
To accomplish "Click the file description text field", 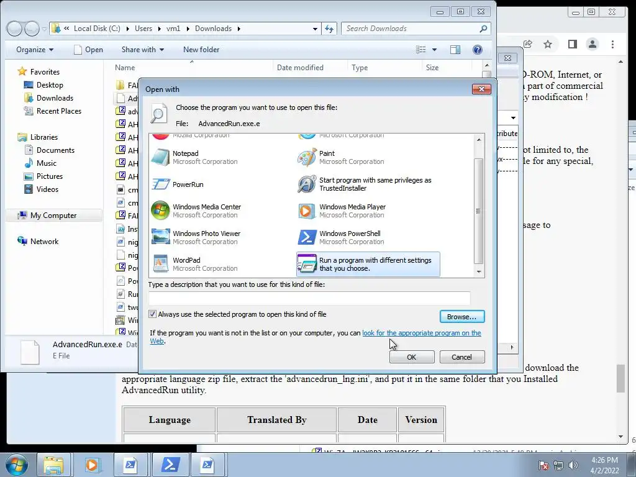I will 309,299.
